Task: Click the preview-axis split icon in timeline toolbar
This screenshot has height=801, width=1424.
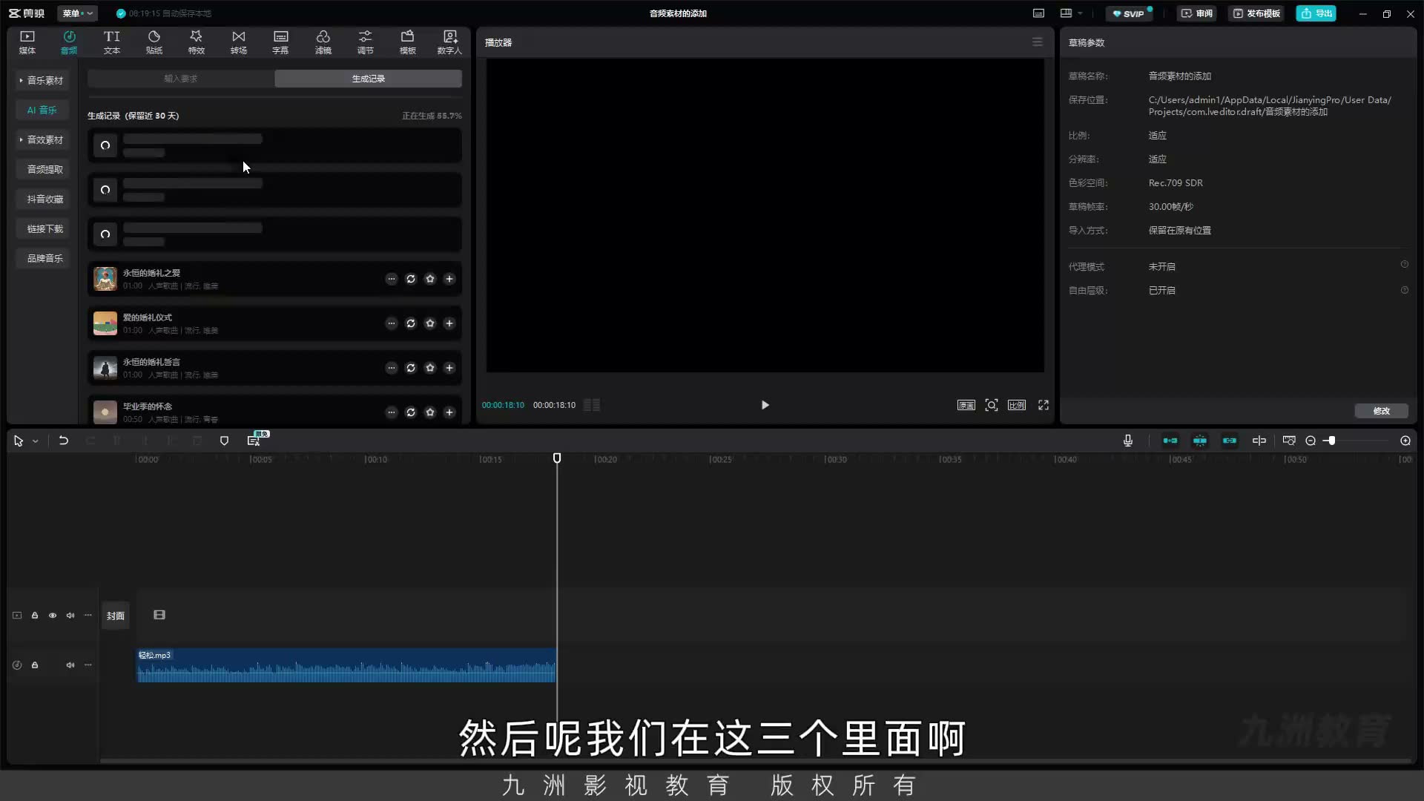Action: pyautogui.click(x=1259, y=441)
